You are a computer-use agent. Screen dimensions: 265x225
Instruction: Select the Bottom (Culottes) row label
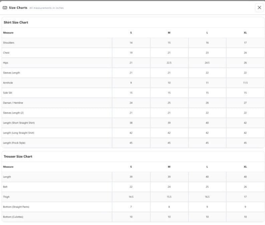coord(13,217)
